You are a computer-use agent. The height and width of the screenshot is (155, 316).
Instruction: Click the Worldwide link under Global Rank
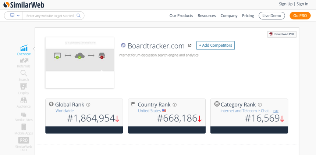(64, 111)
